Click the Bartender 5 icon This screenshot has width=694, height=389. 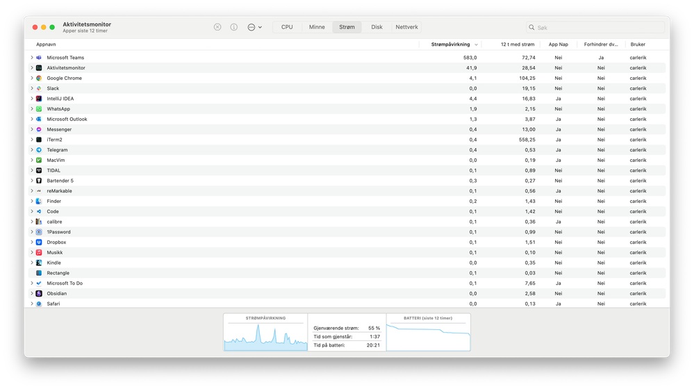click(39, 181)
